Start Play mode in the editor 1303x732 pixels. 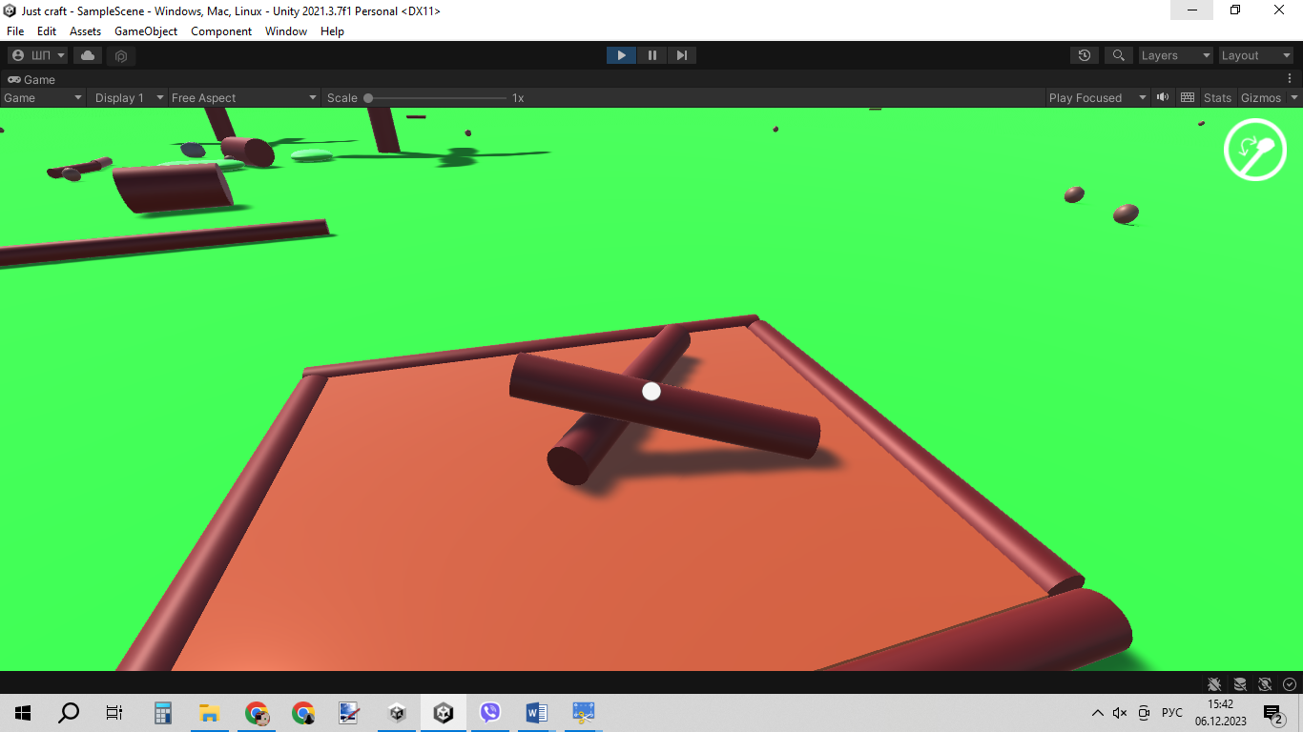coord(621,55)
